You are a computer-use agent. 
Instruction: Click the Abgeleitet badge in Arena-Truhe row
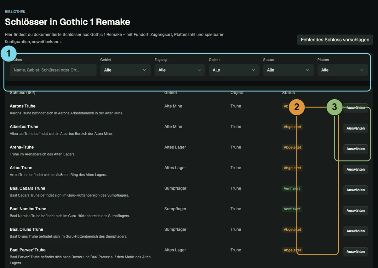point(292,147)
